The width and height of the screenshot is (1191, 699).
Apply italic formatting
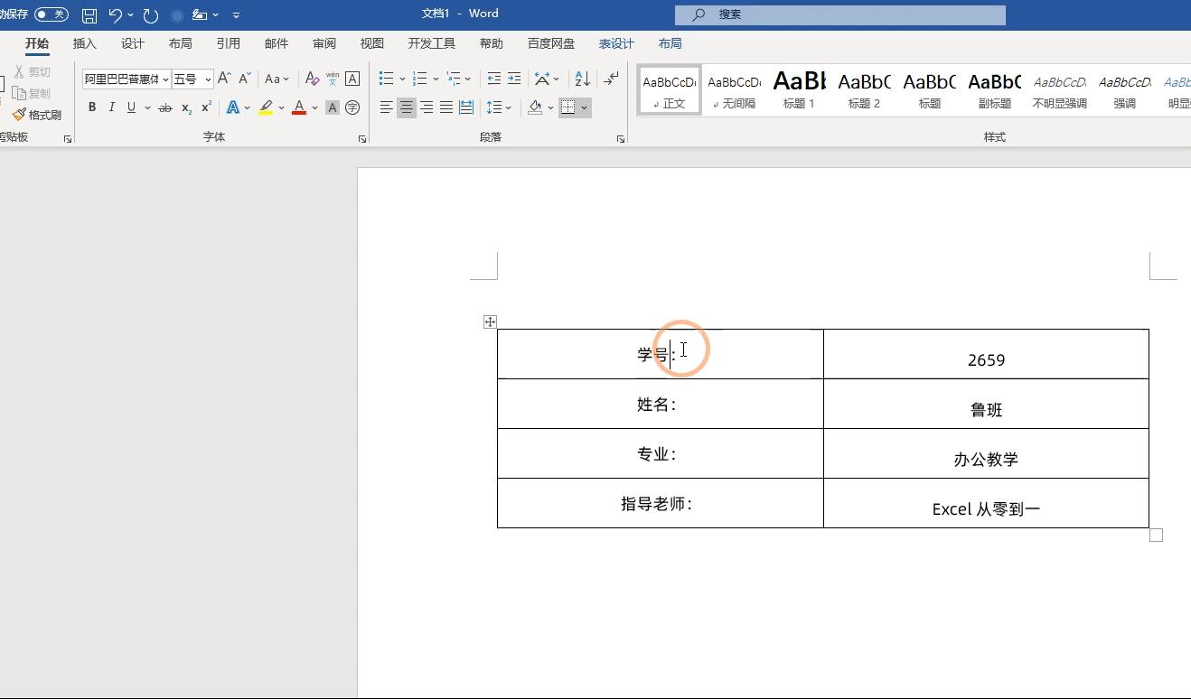pos(111,107)
